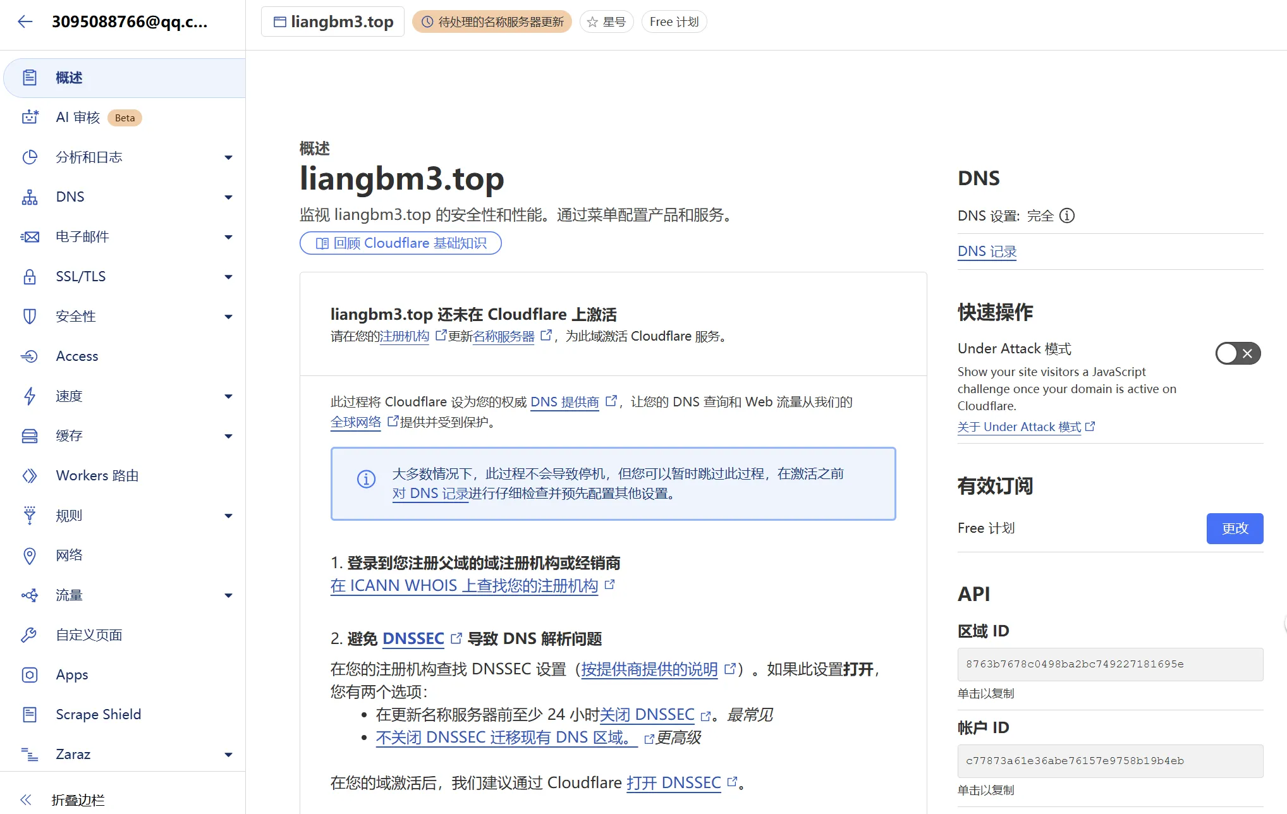1287x814 pixels.
Task: Expand the 分析和日志 dropdown arrow
Action: pyautogui.click(x=228, y=157)
